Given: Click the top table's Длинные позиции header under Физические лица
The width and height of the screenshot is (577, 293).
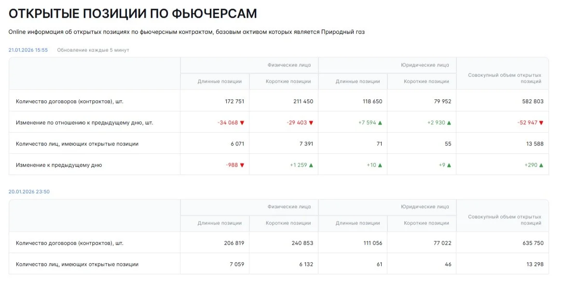Looking at the screenshot, I should (x=220, y=81).
